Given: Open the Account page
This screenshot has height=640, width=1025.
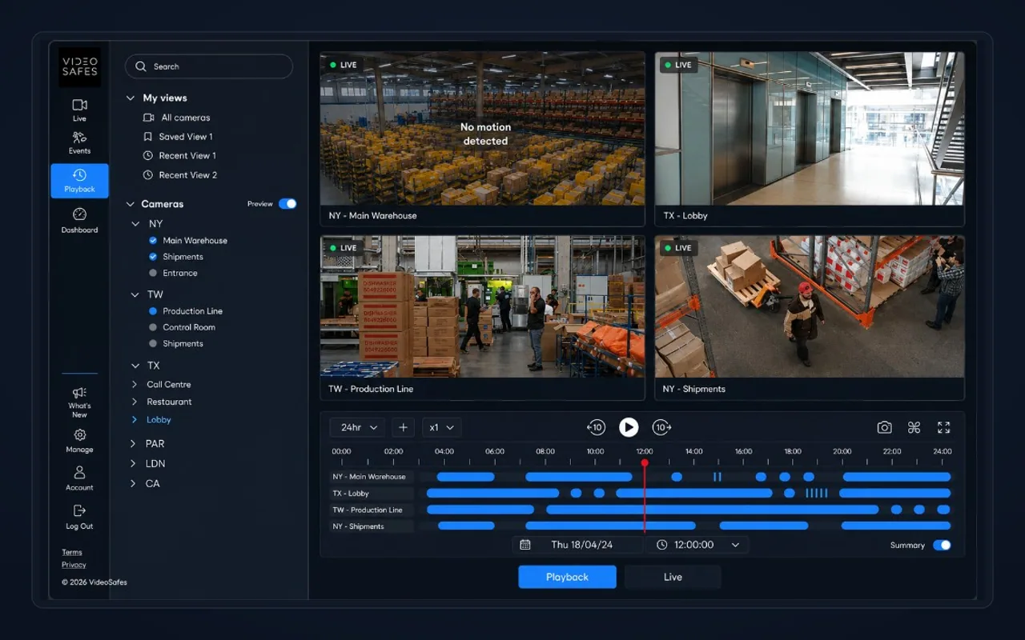Looking at the screenshot, I should point(79,478).
